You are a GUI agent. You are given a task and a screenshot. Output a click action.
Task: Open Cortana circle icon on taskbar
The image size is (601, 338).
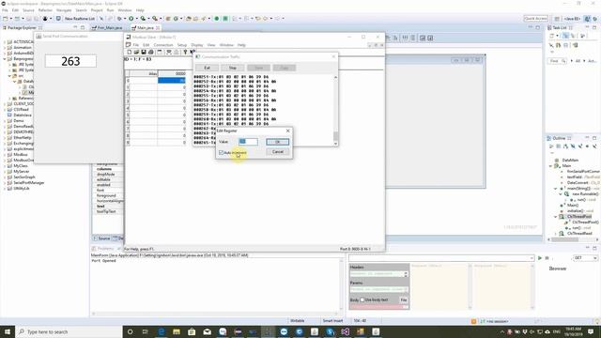tap(130, 331)
